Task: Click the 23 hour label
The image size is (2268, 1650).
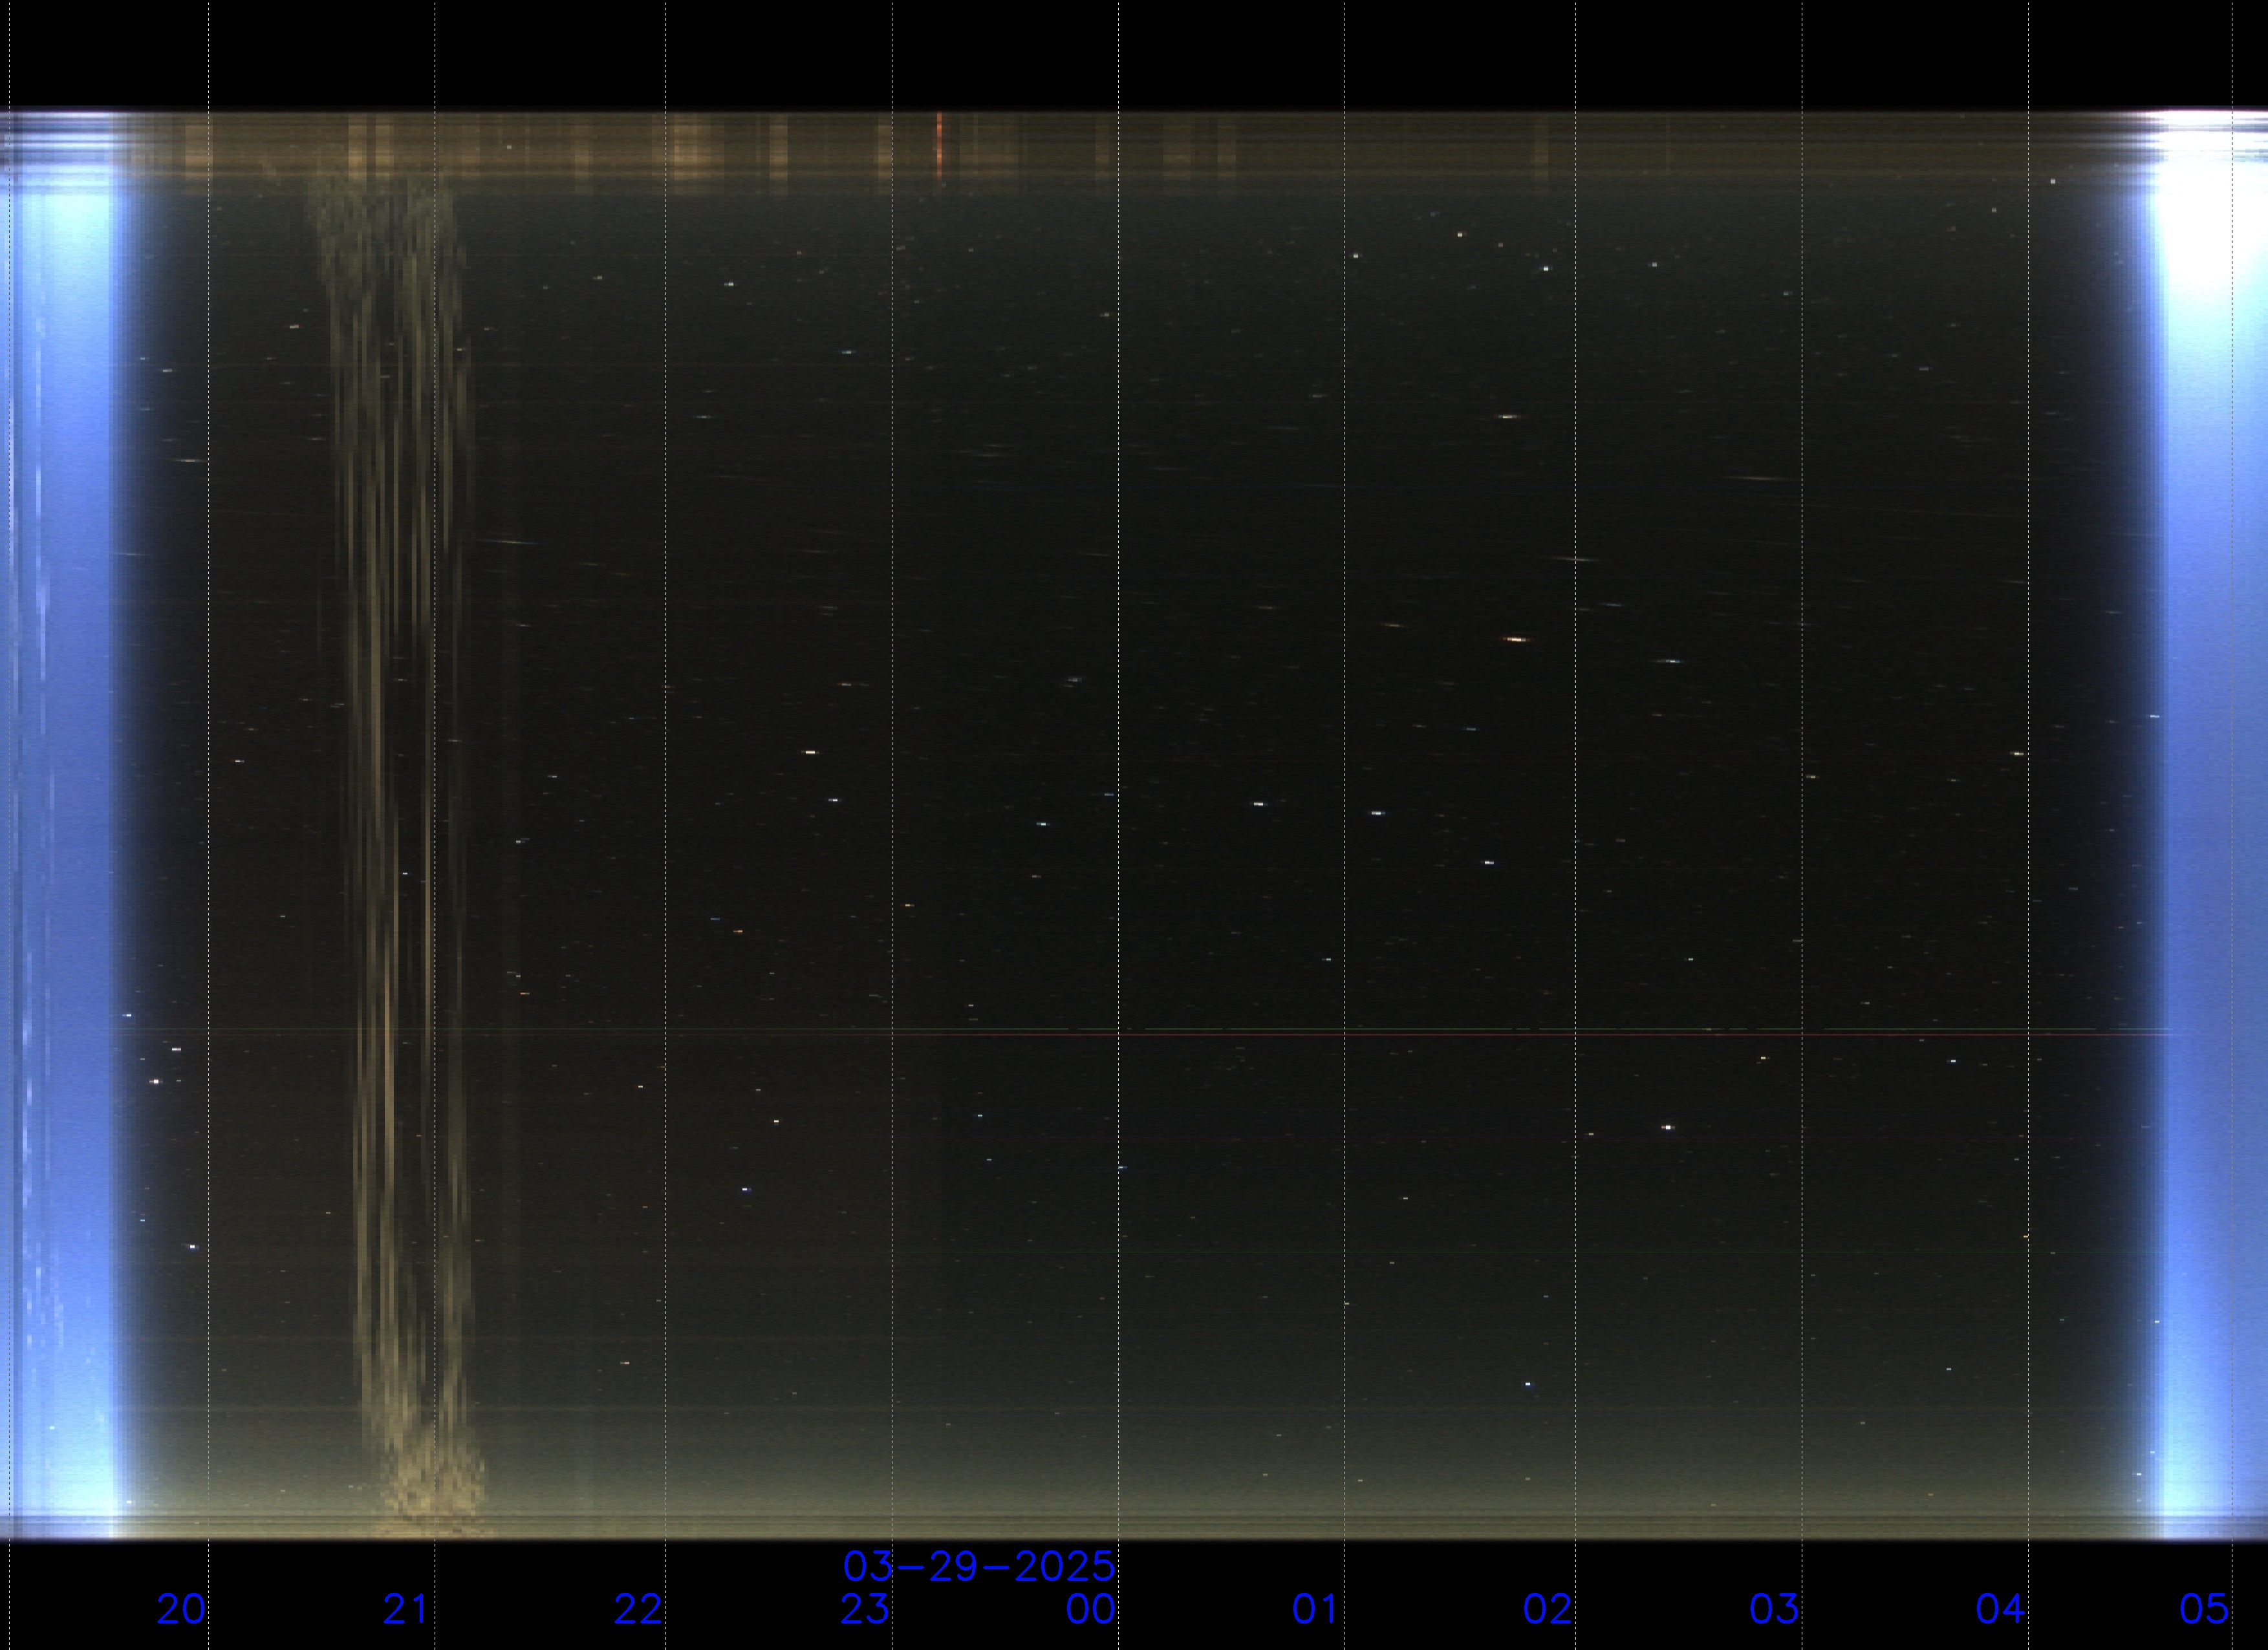Action: coord(864,1609)
